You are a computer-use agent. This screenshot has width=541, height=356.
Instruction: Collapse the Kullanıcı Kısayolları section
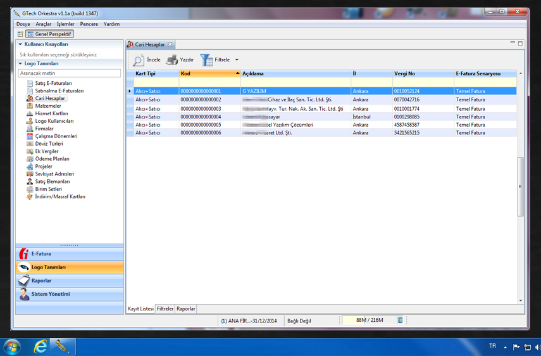[20, 45]
